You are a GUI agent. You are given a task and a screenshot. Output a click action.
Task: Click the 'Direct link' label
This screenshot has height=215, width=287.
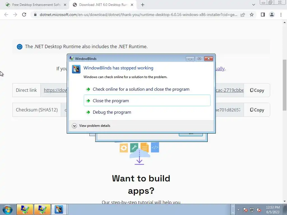[26, 90]
